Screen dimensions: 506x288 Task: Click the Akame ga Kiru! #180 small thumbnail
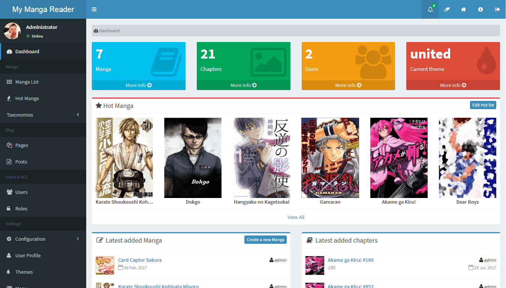(315, 265)
